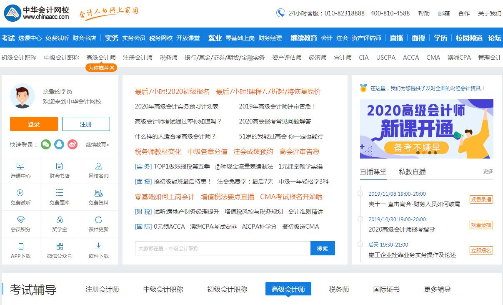Click the 课件更新 refresh icon
Viewport: 503px width, 305px height.
coord(98,219)
